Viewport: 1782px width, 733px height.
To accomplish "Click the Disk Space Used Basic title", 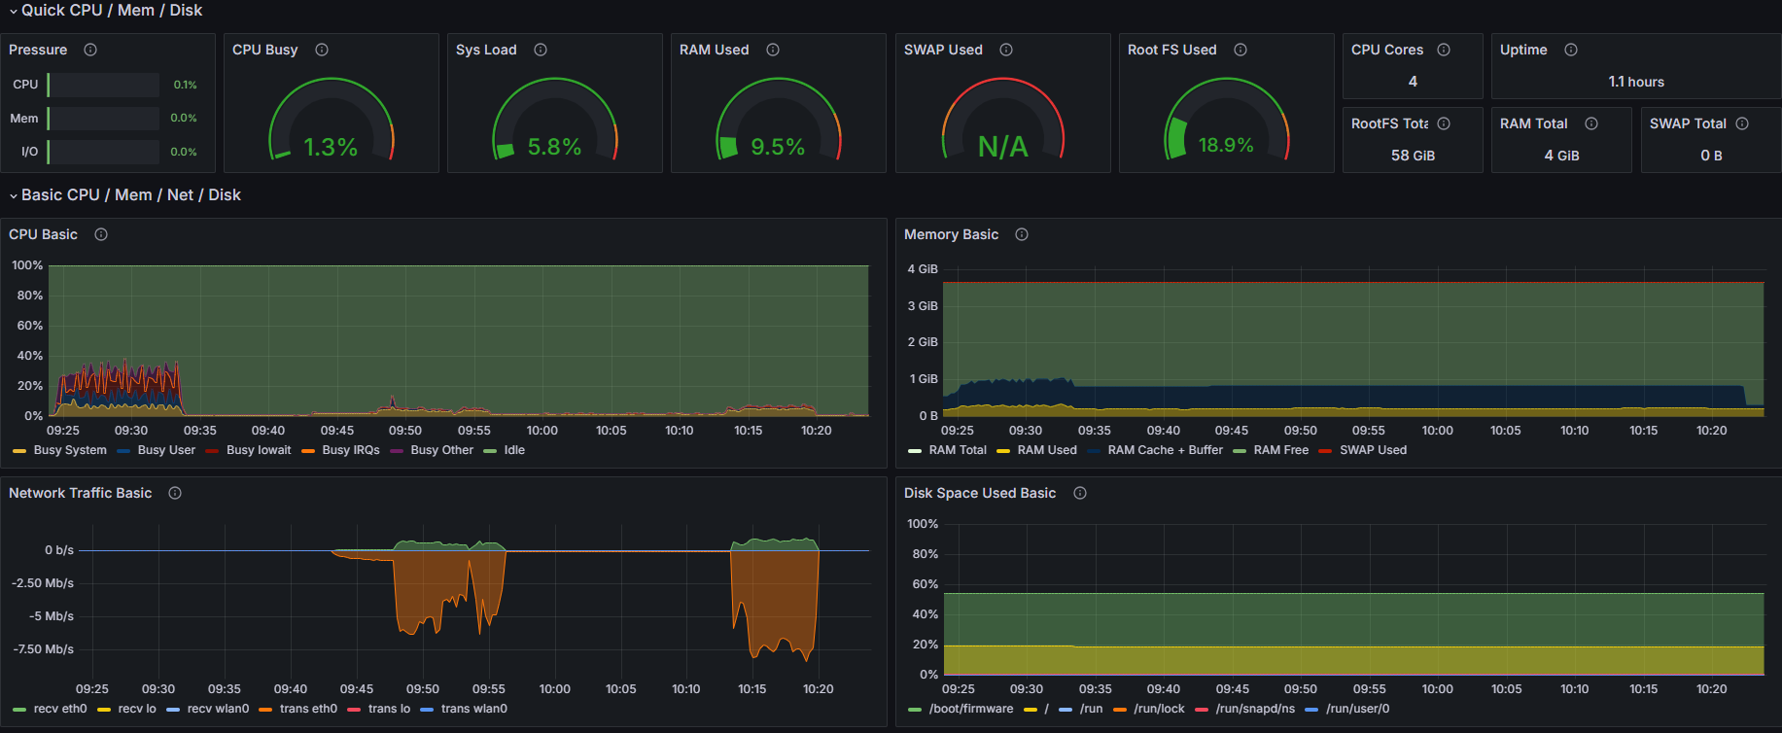I will (x=979, y=493).
